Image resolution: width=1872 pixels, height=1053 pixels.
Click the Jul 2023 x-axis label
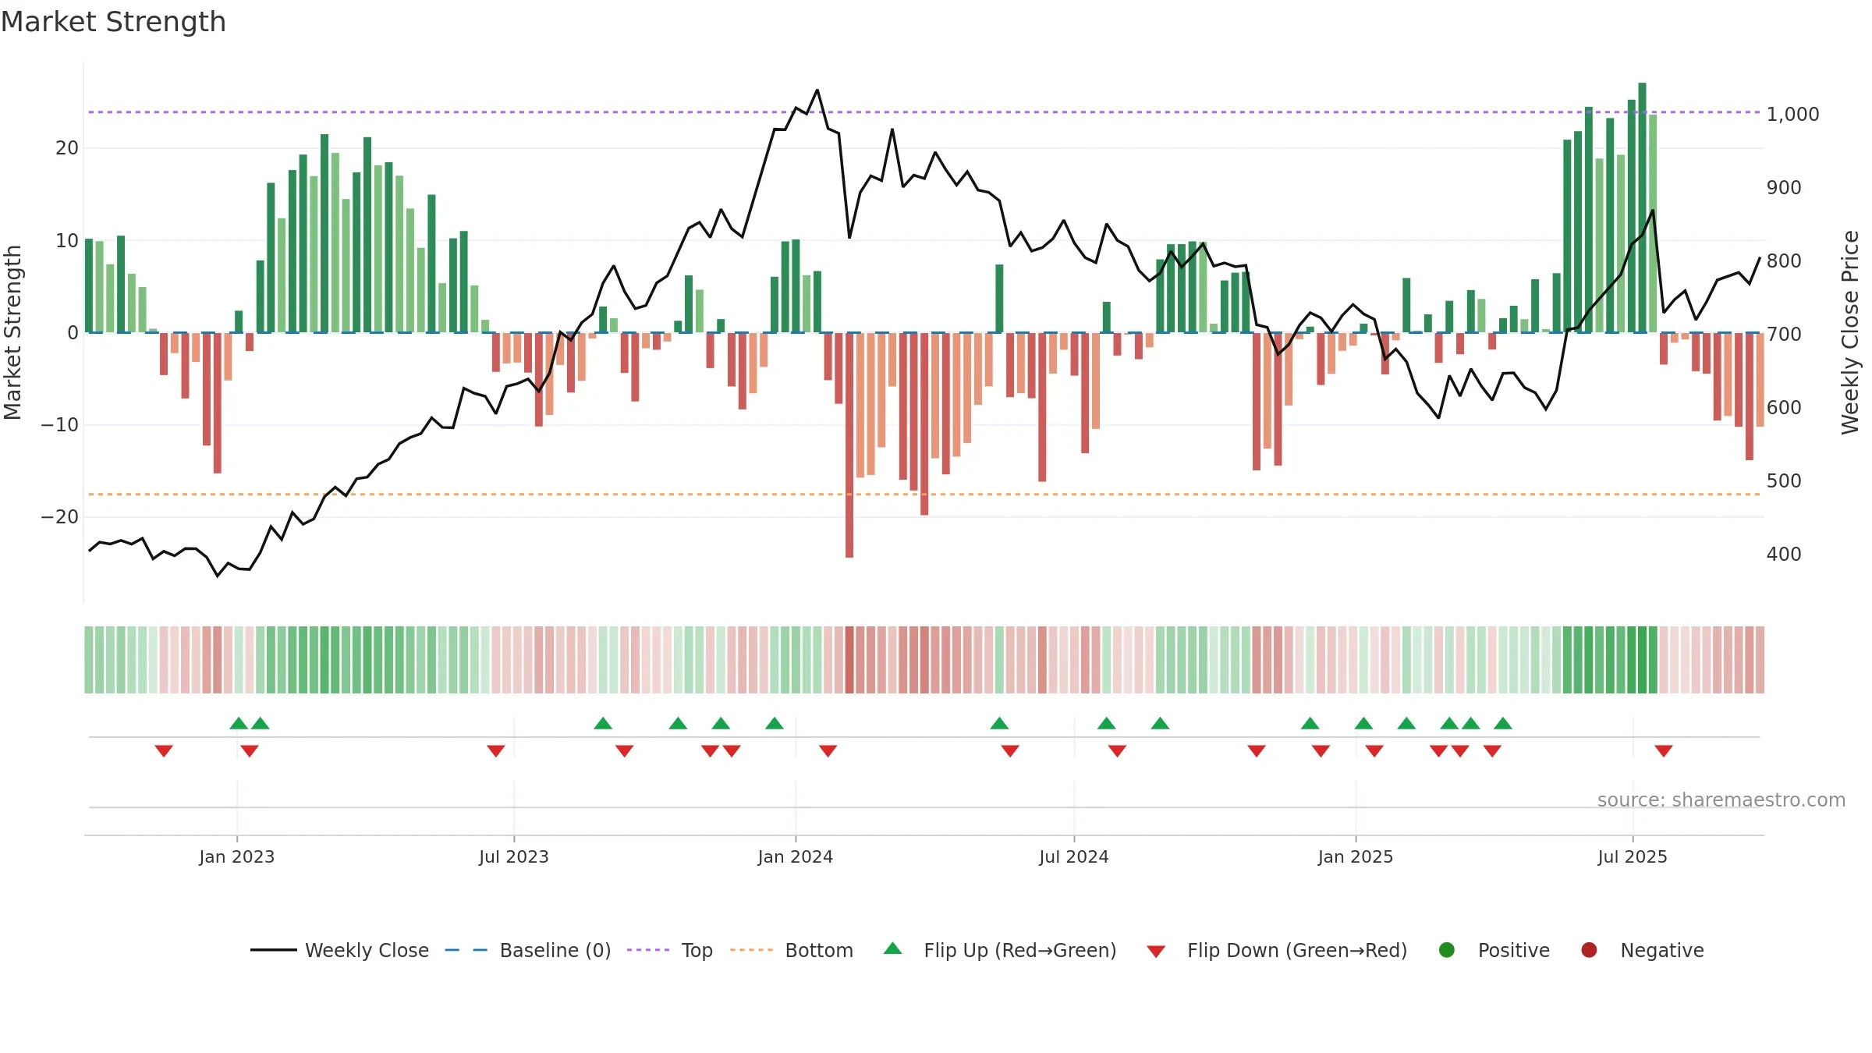point(514,857)
